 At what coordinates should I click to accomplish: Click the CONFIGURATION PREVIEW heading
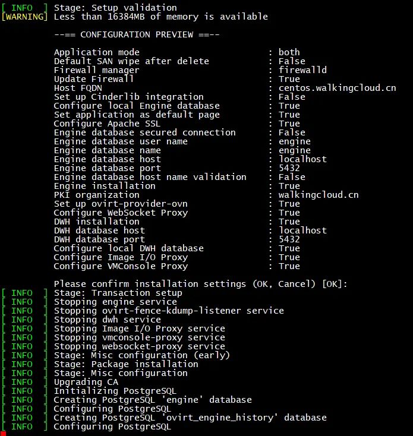pyautogui.click(x=137, y=34)
